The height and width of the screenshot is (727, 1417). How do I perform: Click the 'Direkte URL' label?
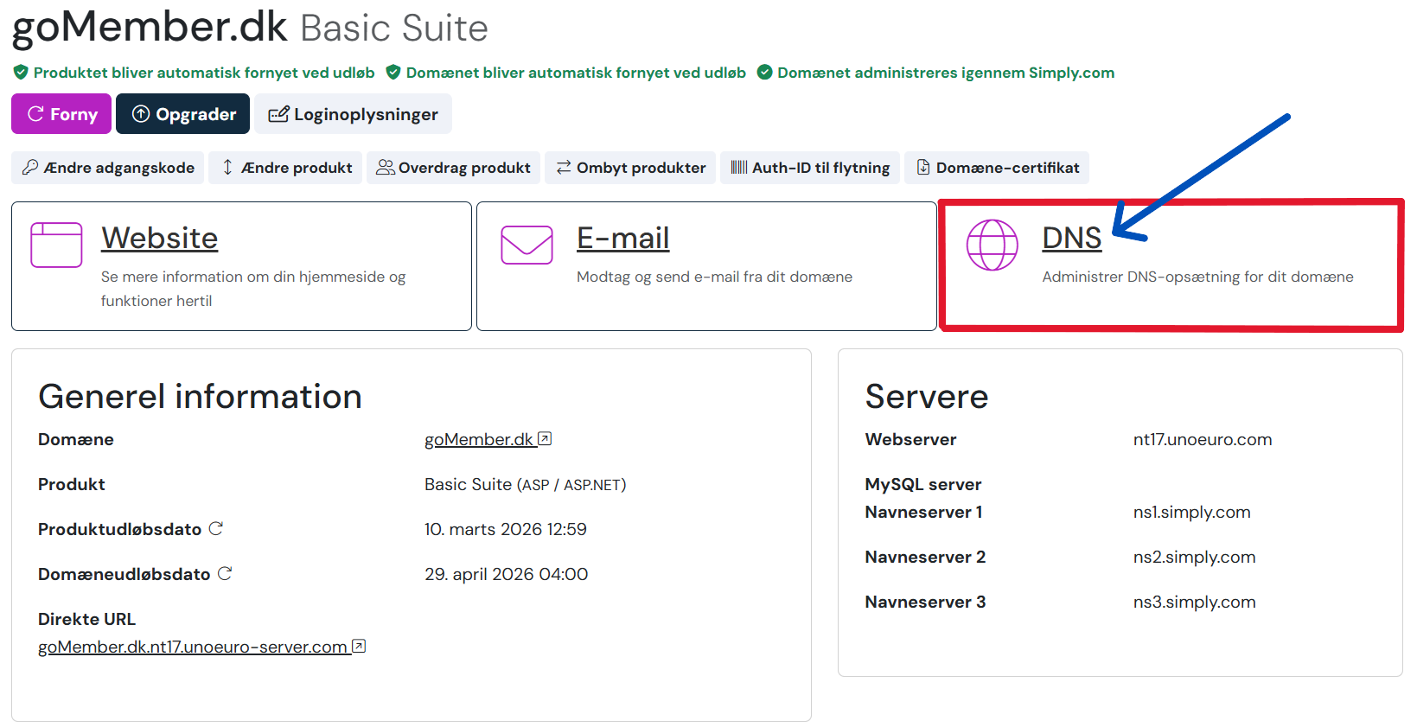86,619
